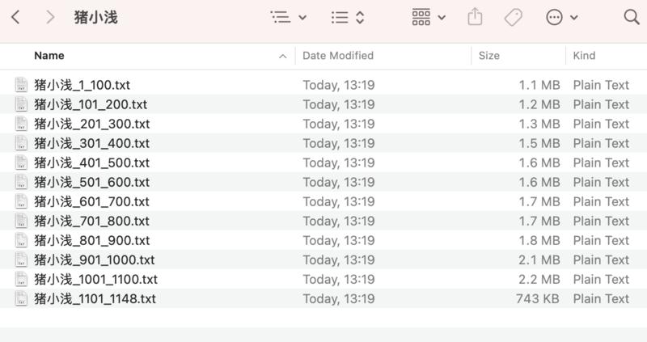Click the forward navigation arrow

point(50,17)
